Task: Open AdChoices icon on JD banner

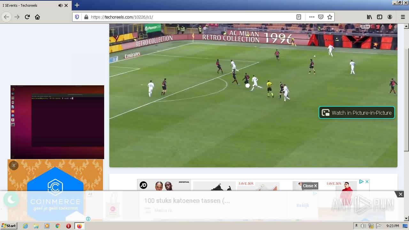Action: click(361, 181)
